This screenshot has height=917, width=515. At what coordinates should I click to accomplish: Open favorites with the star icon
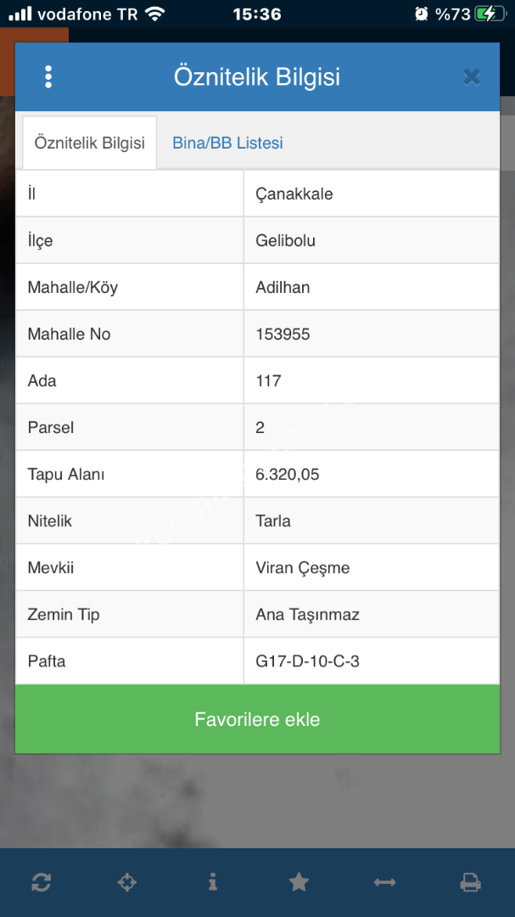(x=299, y=882)
